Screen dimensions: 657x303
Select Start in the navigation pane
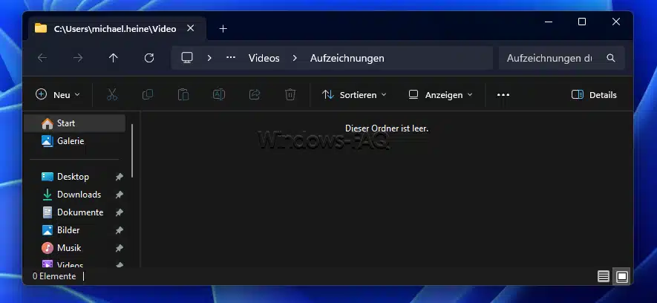click(x=74, y=123)
